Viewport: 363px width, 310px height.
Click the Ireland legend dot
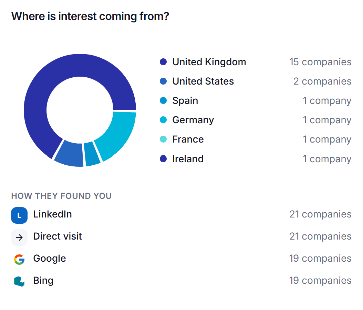(163, 159)
